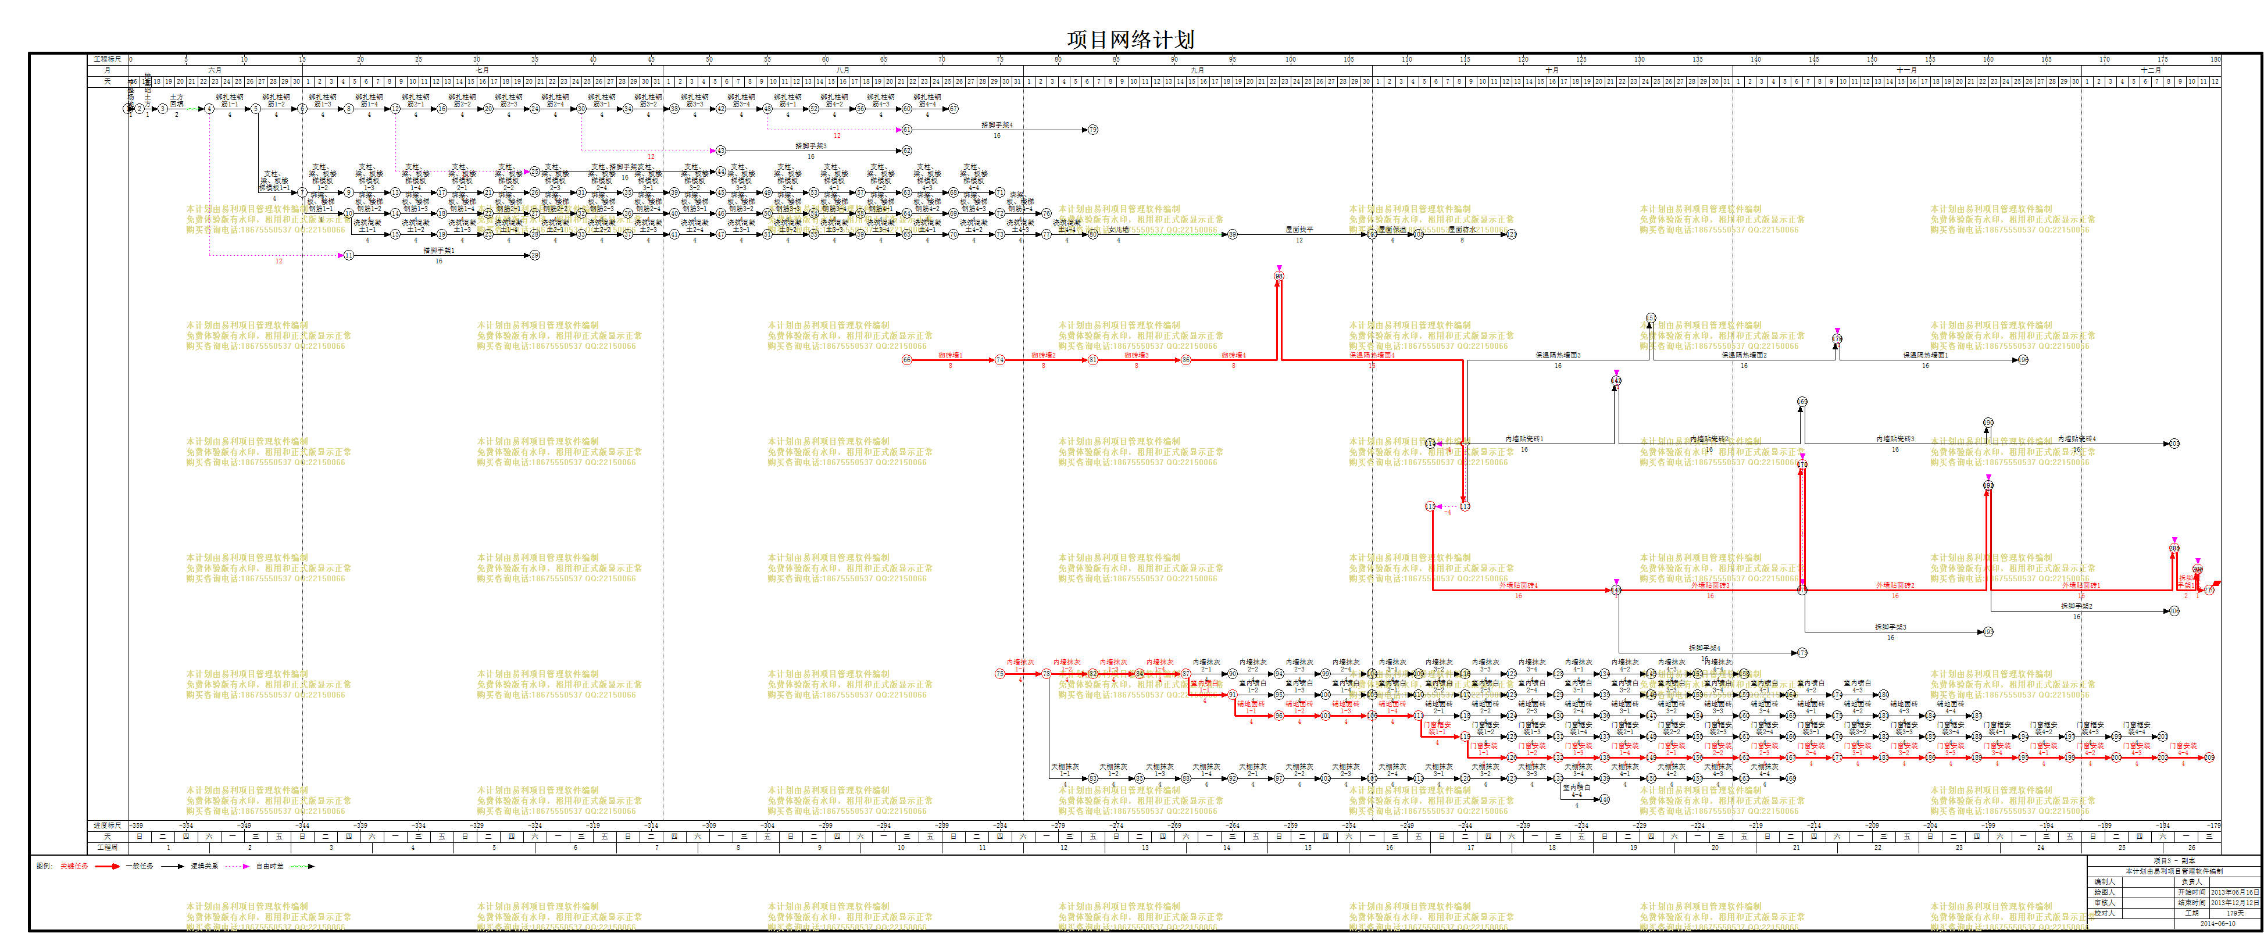The image size is (2264, 933).
Task: Select task 保温隔热墙面1
Action: tap(1926, 355)
